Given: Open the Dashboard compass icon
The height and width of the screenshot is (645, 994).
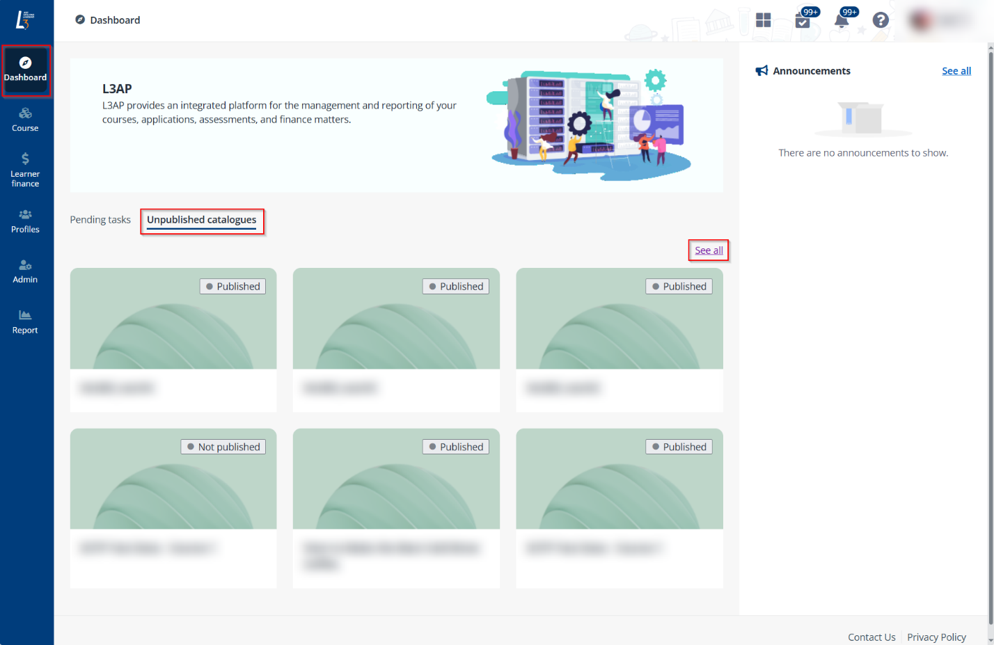Looking at the screenshot, I should 25,63.
